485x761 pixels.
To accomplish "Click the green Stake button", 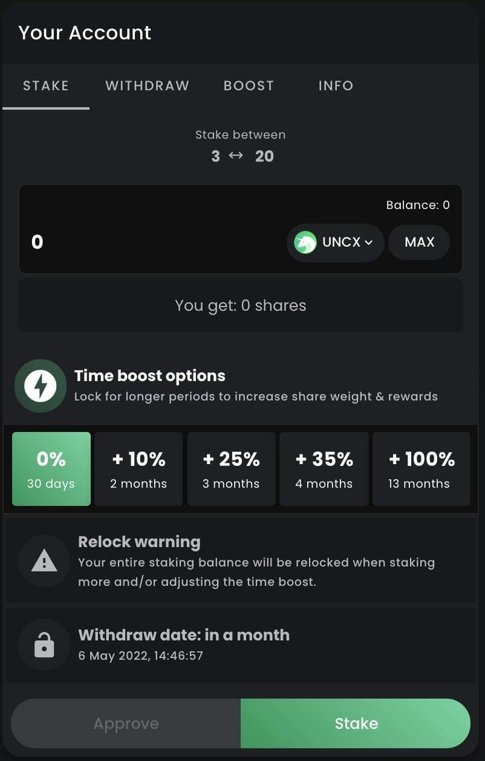I will click(356, 723).
